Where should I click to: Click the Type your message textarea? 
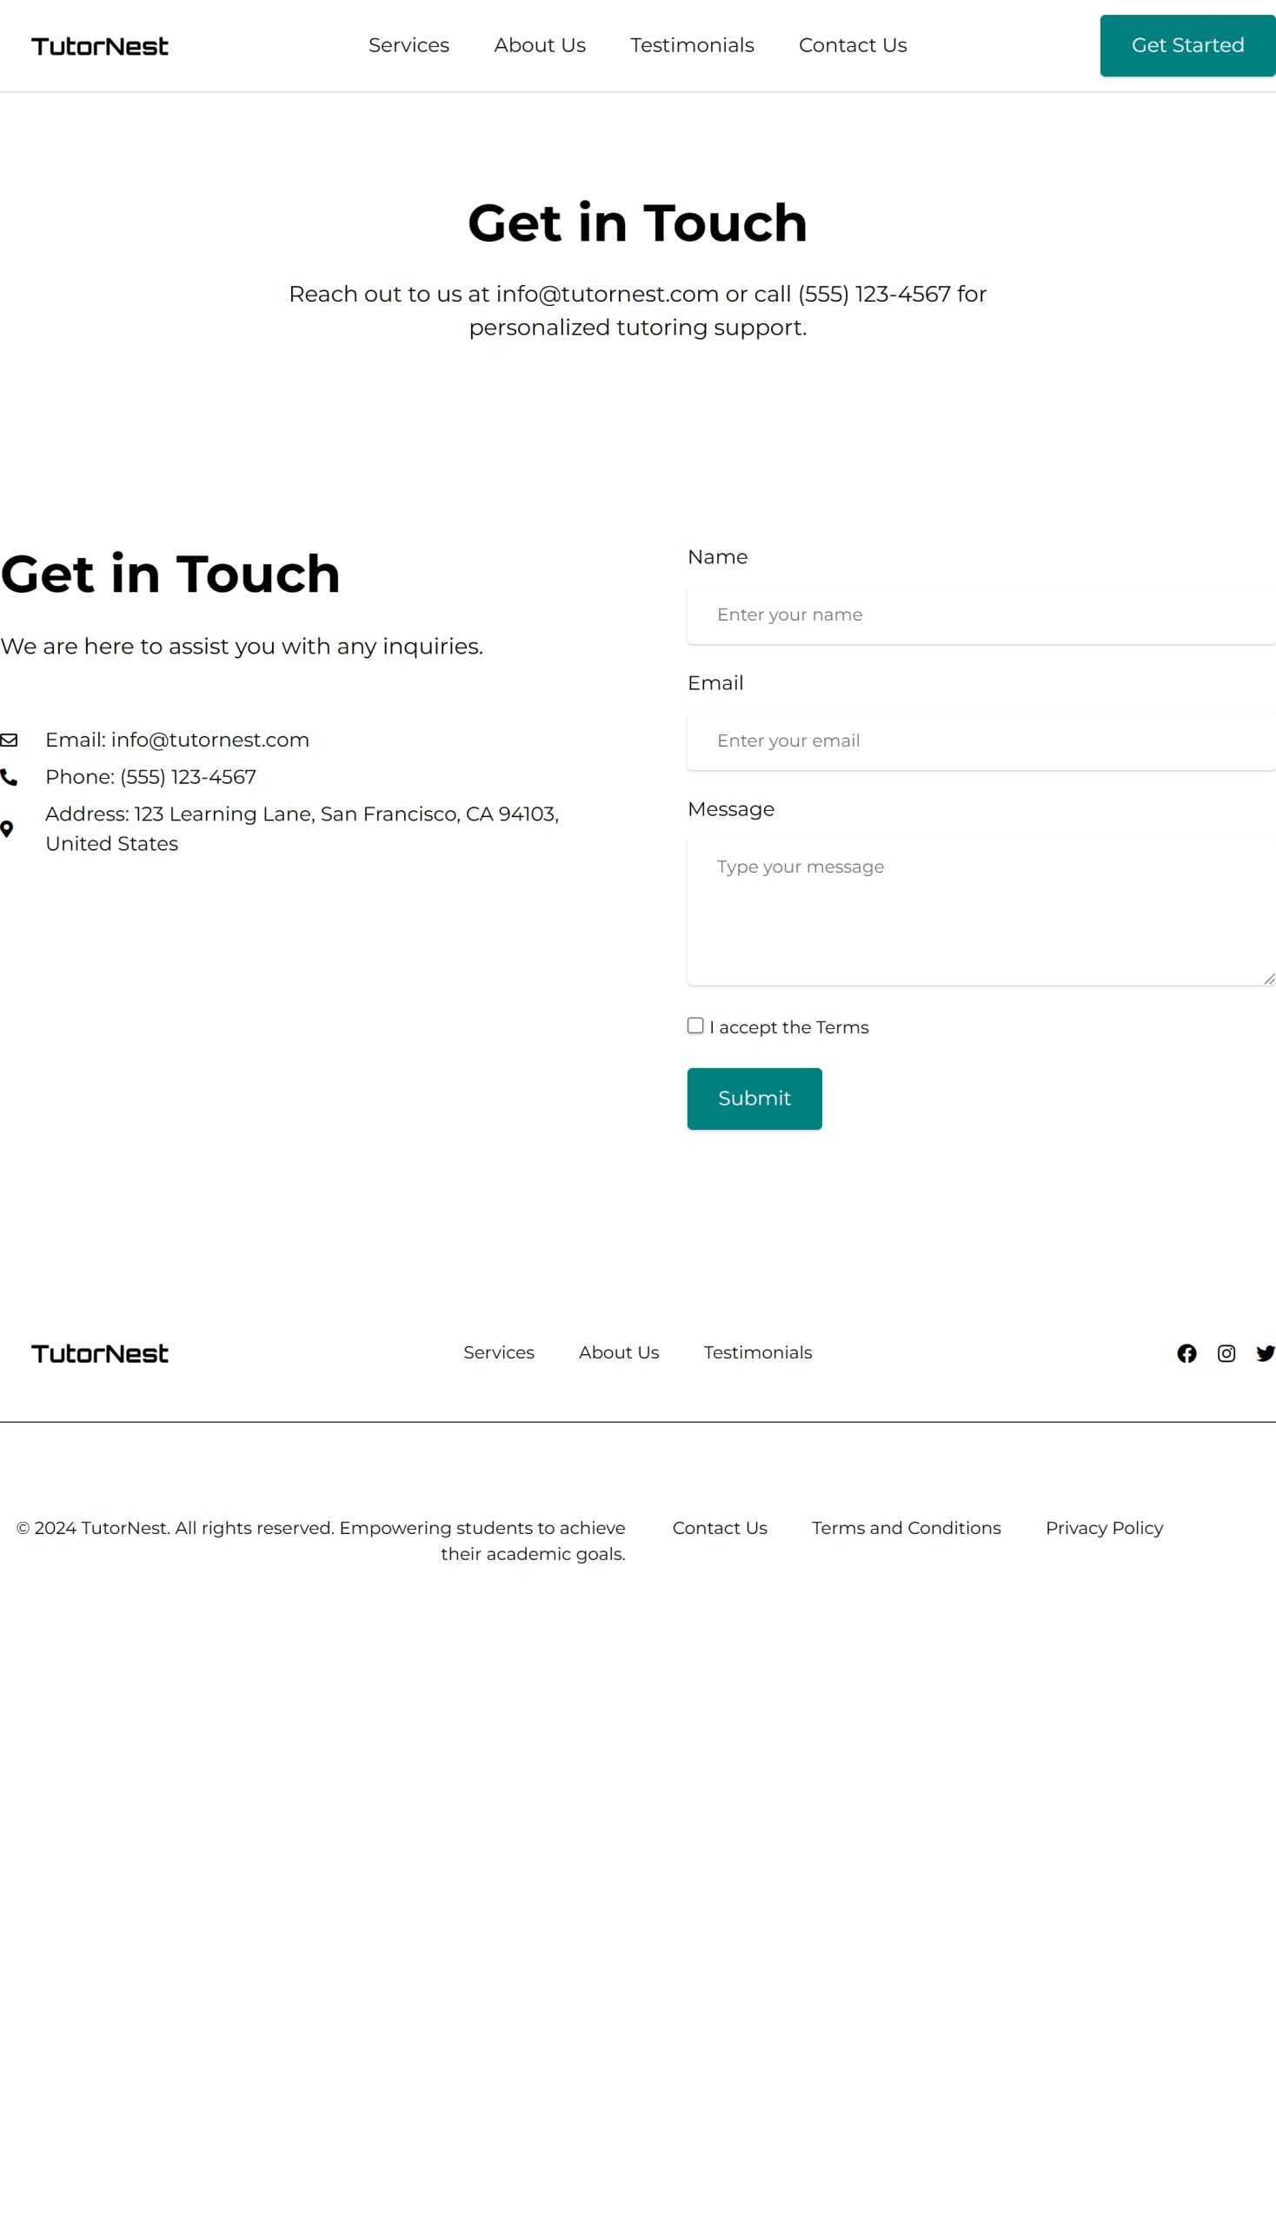coord(980,912)
